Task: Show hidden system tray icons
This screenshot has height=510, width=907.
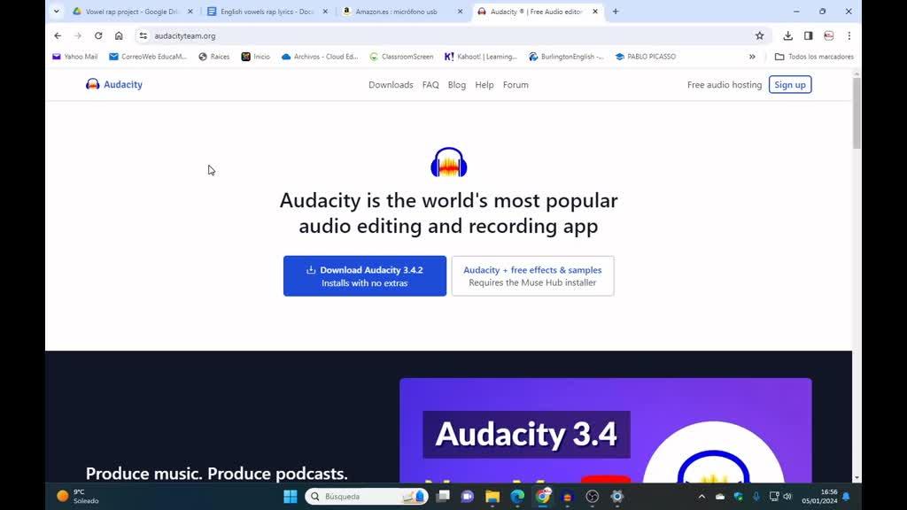Action: pyautogui.click(x=702, y=496)
